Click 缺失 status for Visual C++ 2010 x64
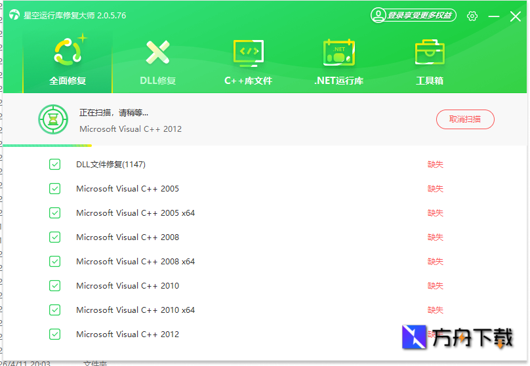This screenshot has width=530, height=366. (435, 310)
